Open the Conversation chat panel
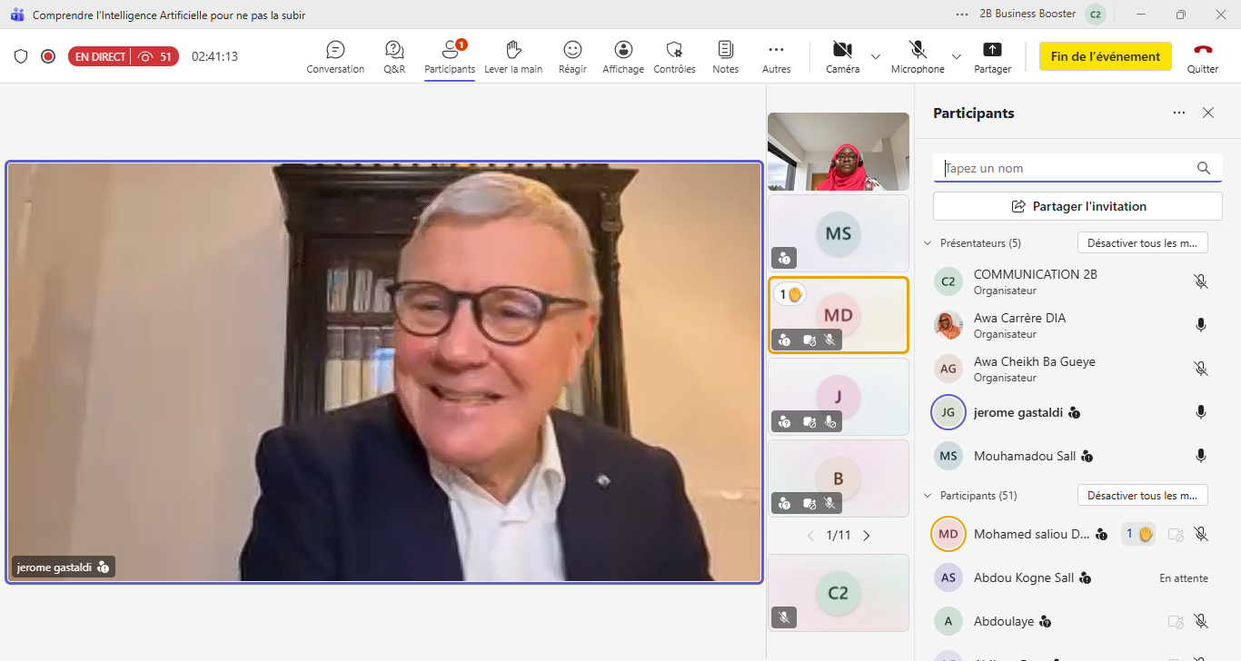This screenshot has width=1241, height=661. point(335,56)
